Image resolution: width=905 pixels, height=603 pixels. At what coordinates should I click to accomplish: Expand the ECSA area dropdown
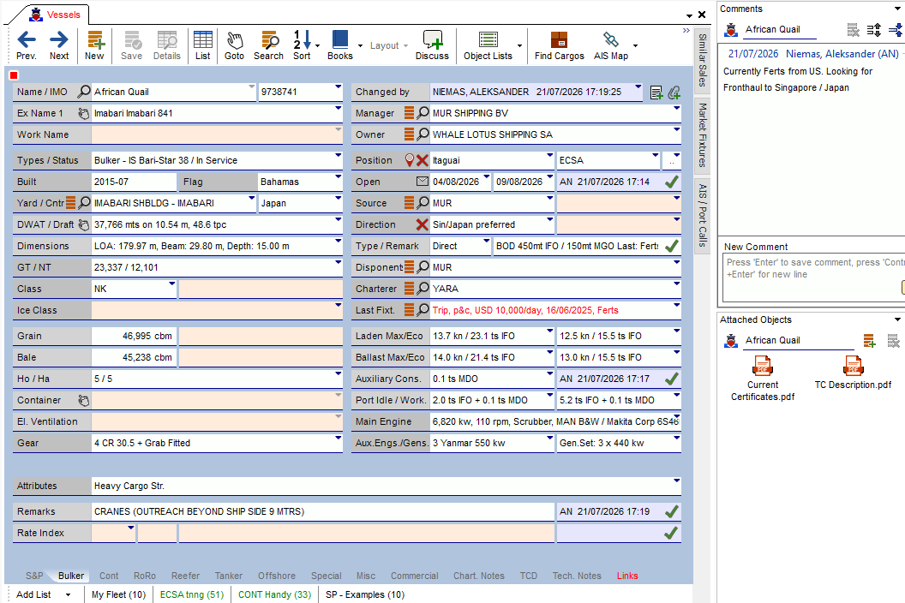[655, 155]
